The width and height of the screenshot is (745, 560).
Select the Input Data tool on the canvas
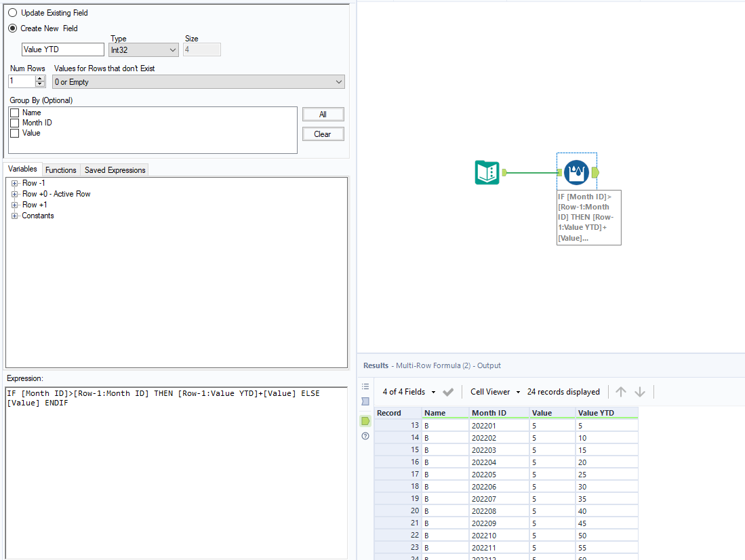485,172
